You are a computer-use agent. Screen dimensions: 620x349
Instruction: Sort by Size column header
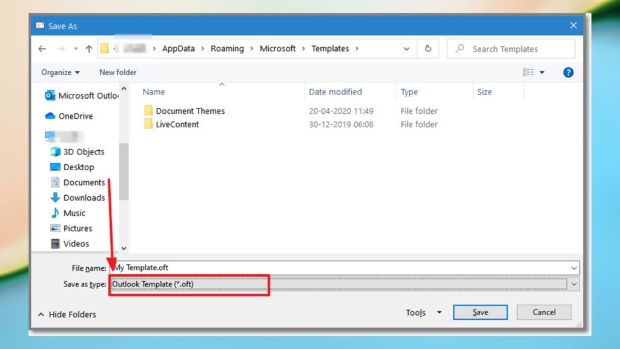[x=484, y=92]
